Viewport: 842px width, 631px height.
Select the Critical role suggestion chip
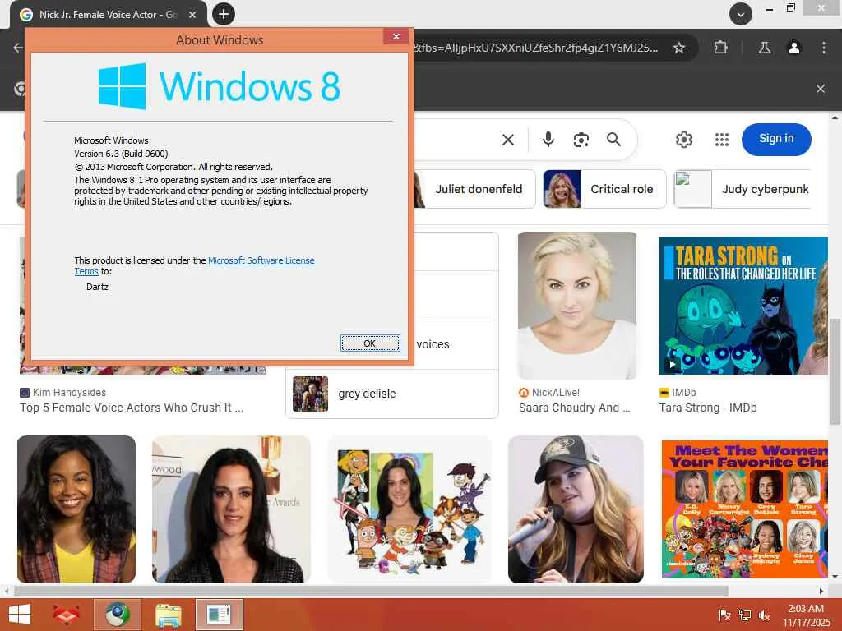[x=604, y=189]
